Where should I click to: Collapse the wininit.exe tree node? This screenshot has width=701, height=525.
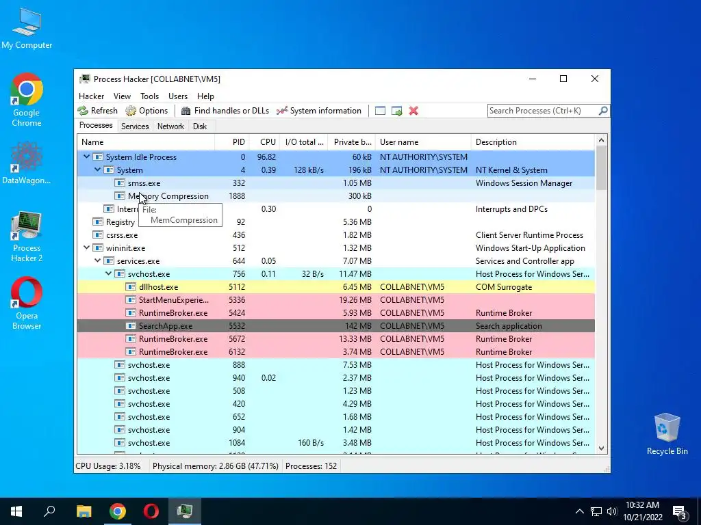[x=86, y=247]
